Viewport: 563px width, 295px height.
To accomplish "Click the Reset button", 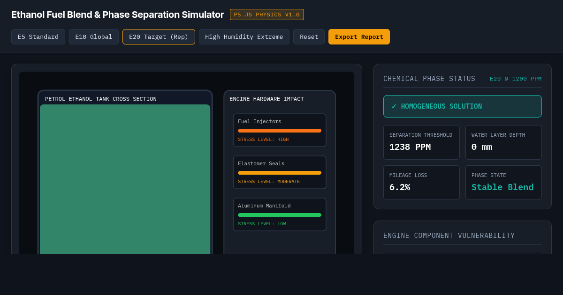I will point(309,37).
